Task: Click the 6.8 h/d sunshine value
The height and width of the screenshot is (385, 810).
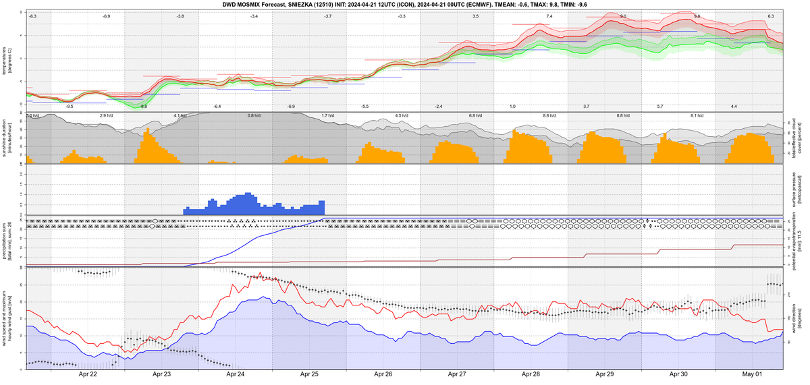Action: 476,116
